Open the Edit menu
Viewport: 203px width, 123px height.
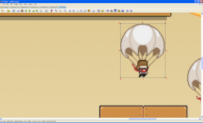click(x=8, y=4)
